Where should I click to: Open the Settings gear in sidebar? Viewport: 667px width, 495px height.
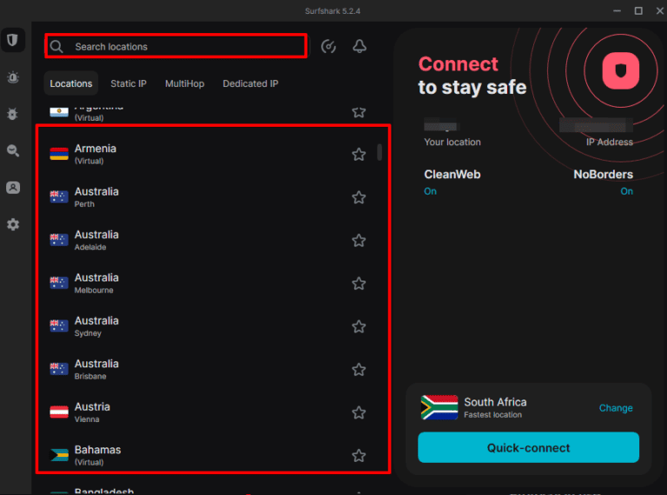13,224
